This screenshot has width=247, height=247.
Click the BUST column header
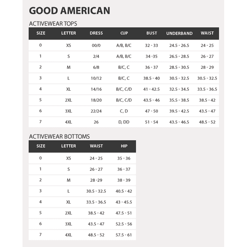(x=151, y=33)
